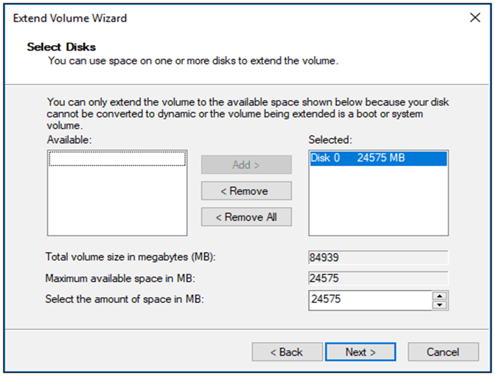Click the 'Select the amount of space in MB:' label
Viewport: 495px width, 376px height.
(125, 299)
